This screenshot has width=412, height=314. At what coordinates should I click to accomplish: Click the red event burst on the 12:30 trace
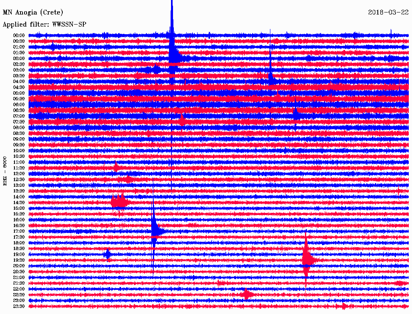click(128, 180)
